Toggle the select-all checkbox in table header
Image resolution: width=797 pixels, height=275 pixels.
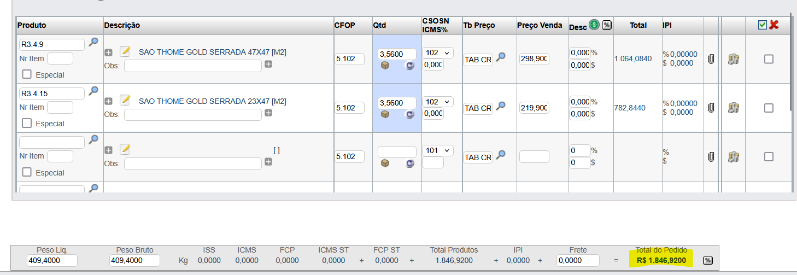(x=763, y=25)
